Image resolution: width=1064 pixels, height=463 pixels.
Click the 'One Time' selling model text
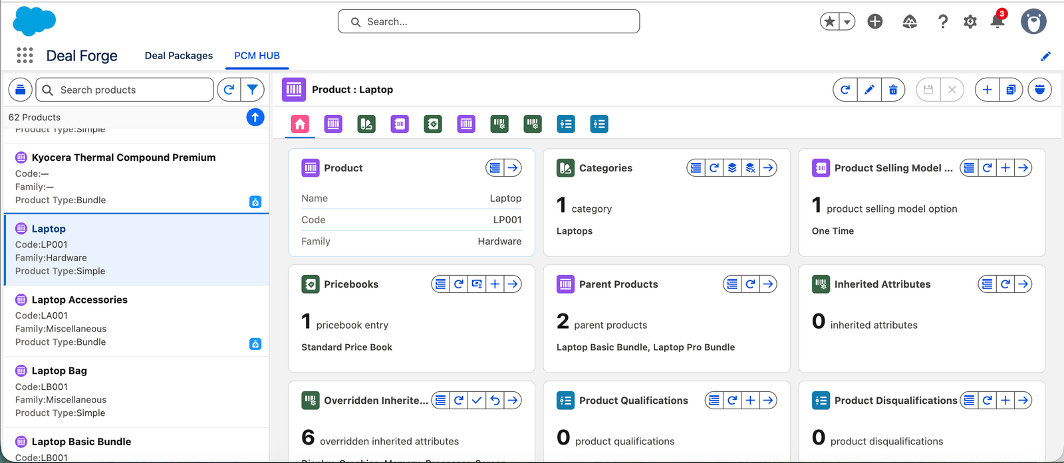click(833, 231)
